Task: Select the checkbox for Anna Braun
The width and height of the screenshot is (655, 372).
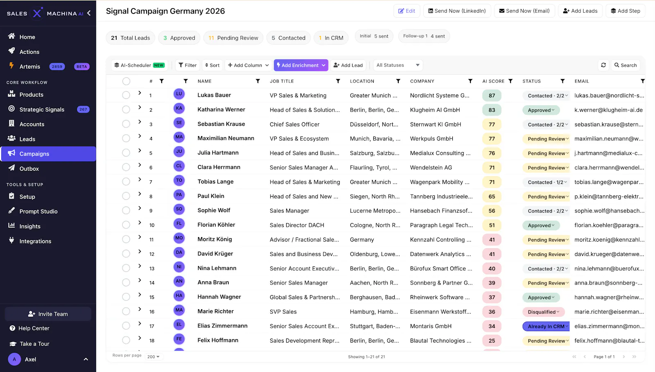Action: tap(126, 282)
